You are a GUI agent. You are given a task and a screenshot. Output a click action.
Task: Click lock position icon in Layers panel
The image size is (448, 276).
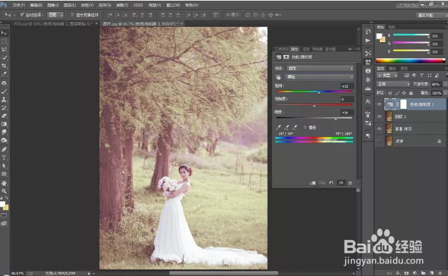tap(404, 93)
